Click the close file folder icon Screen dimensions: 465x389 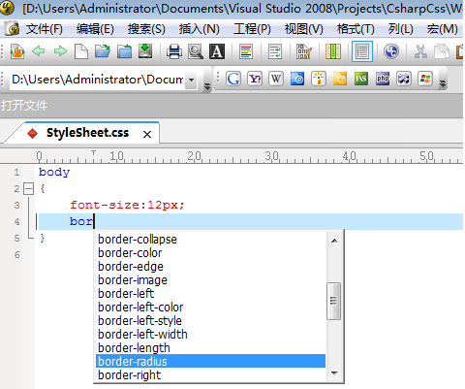click(x=124, y=51)
